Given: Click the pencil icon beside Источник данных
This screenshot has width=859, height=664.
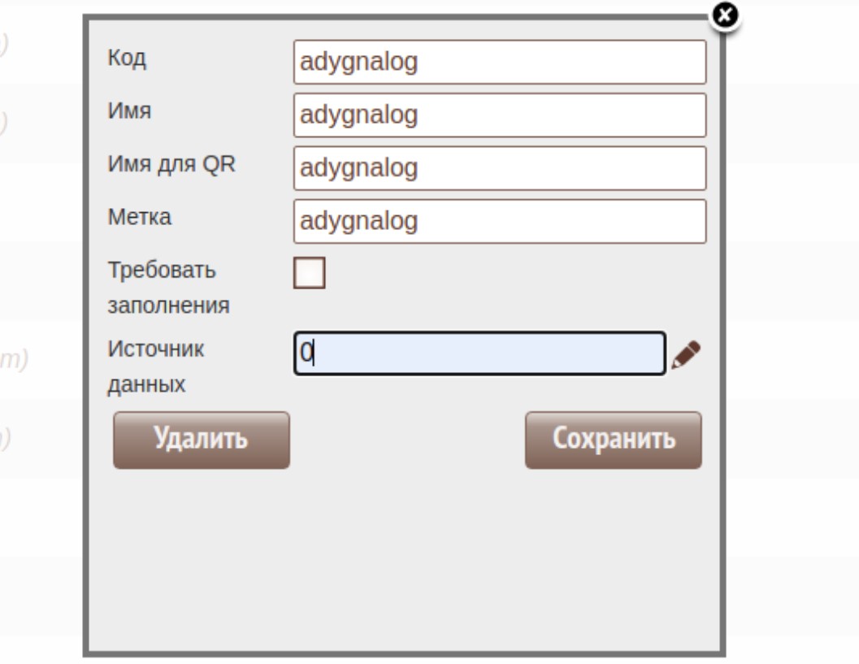Looking at the screenshot, I should pos(687,354).
